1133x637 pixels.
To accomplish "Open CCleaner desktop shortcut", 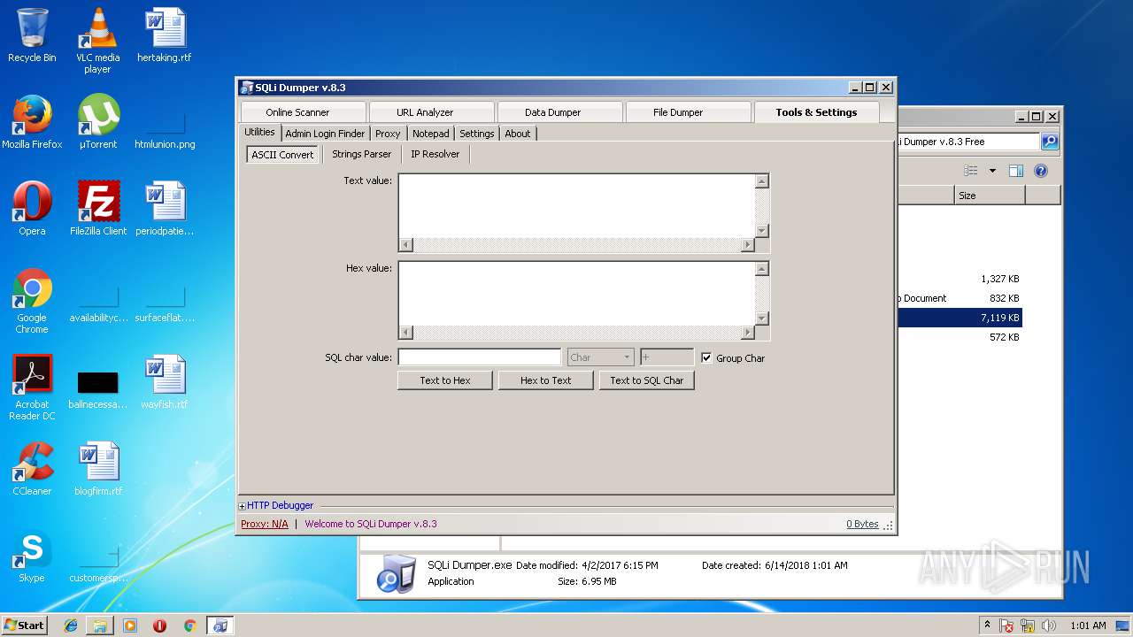I will 32,469.
